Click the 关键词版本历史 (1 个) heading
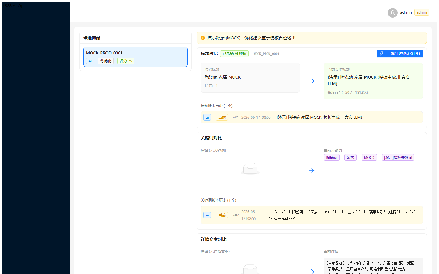 (x=218, y=200)
